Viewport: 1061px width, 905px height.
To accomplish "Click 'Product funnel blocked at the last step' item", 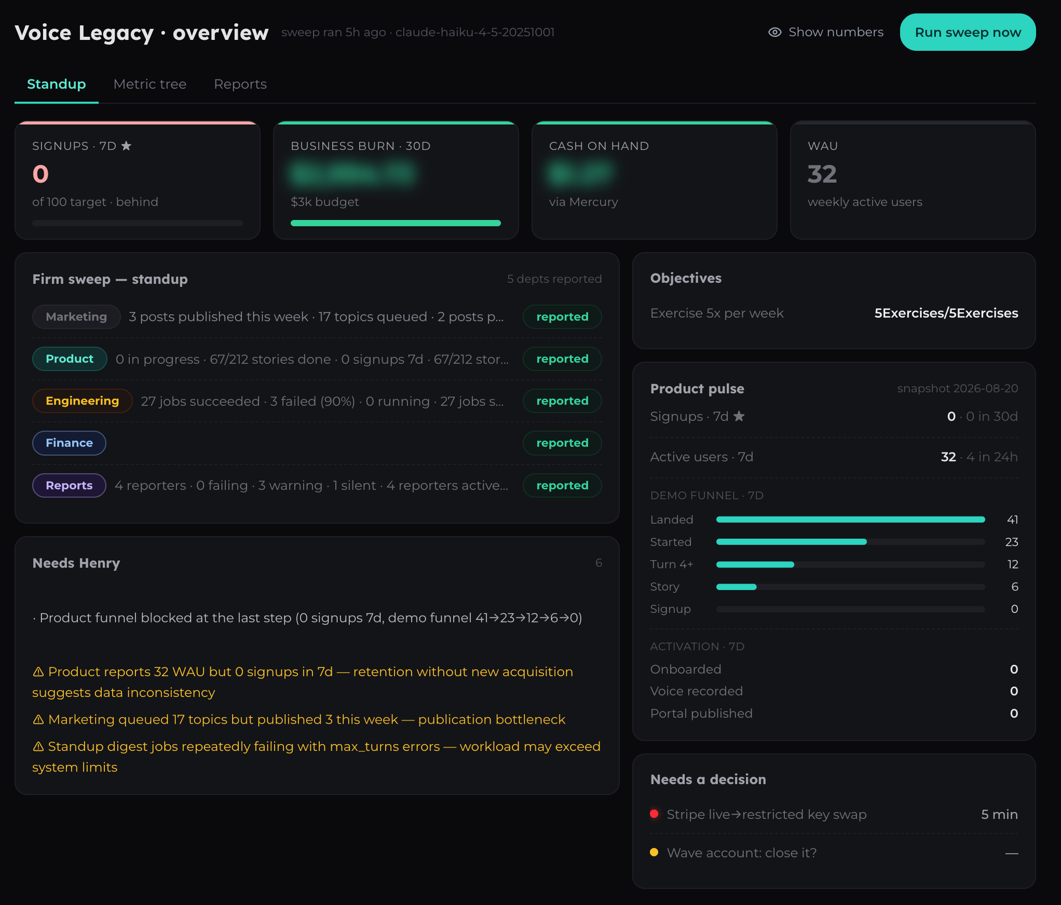I will [x=307, y=617].
